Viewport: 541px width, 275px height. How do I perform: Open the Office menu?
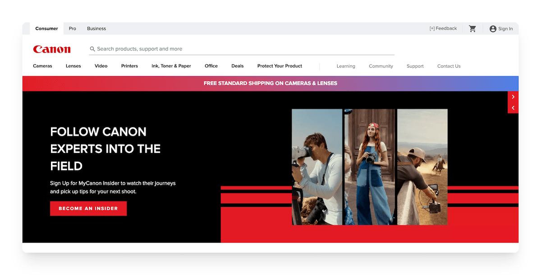(x=211, y=66)
